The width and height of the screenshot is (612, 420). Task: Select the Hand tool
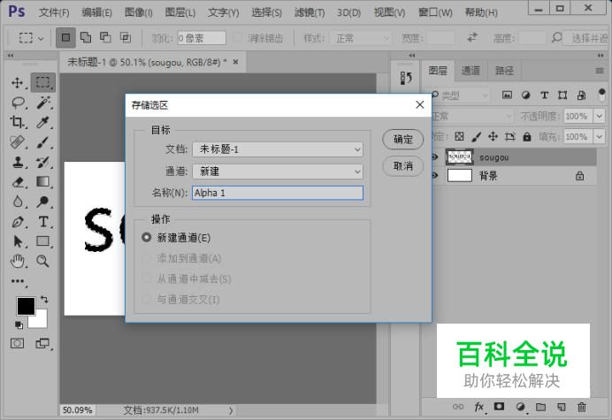pyautogui.click(x=18, y=261)
